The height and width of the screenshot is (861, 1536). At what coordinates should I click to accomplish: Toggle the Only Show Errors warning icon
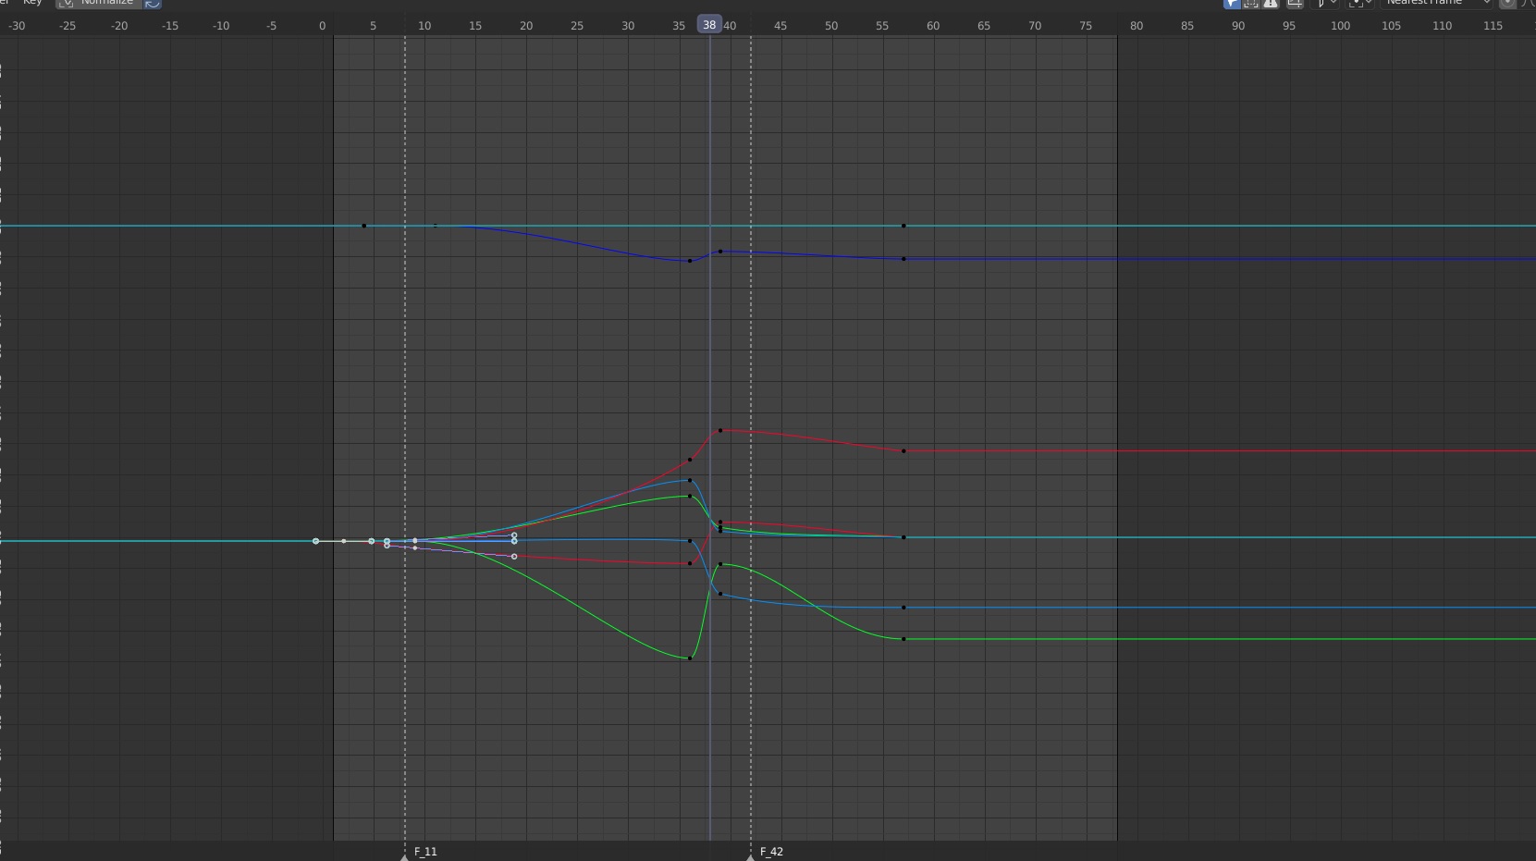[x=1271, y=3]
